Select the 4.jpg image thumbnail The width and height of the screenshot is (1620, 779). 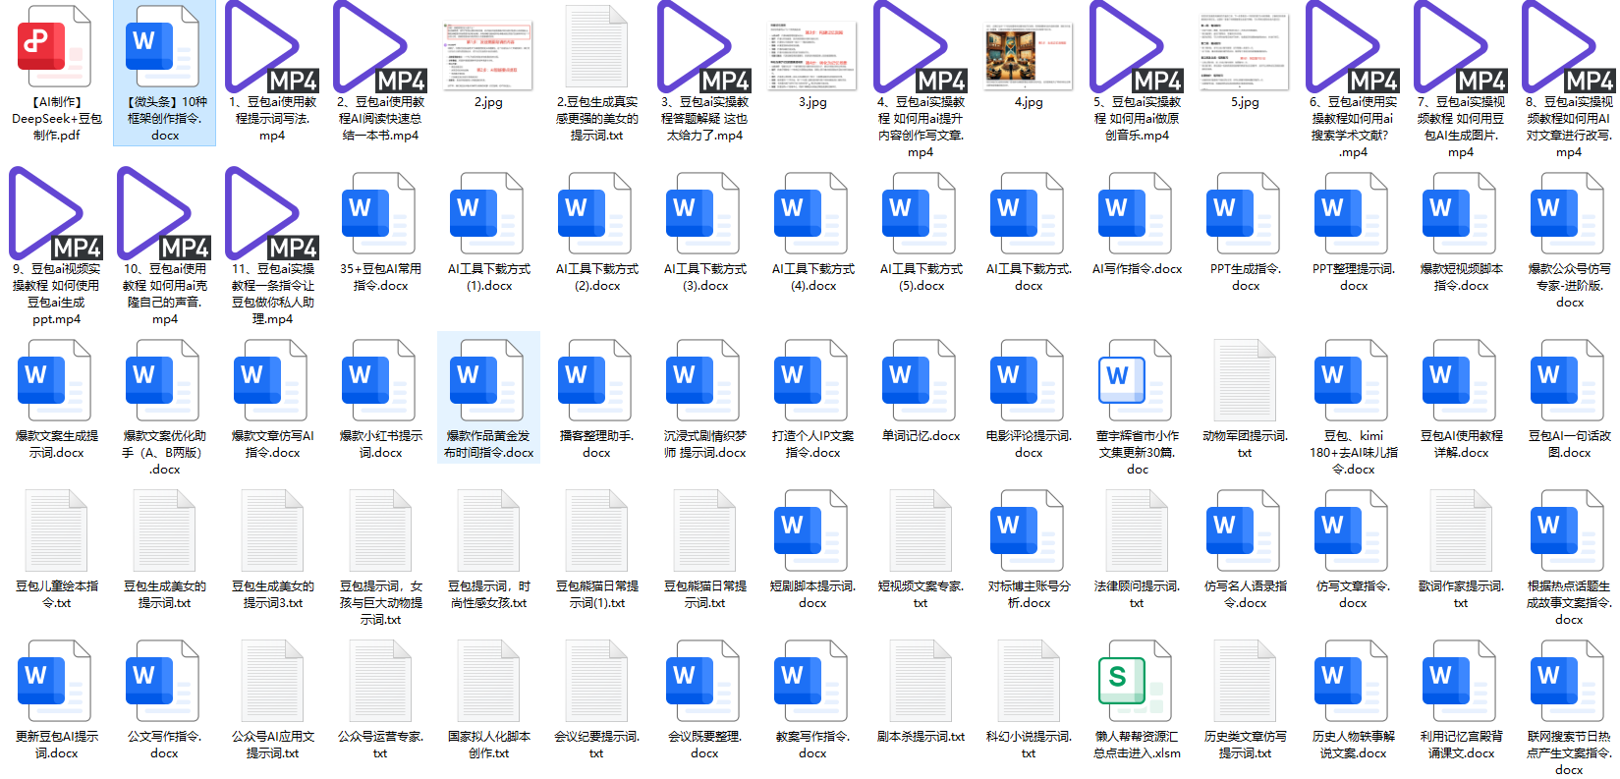1029,47
